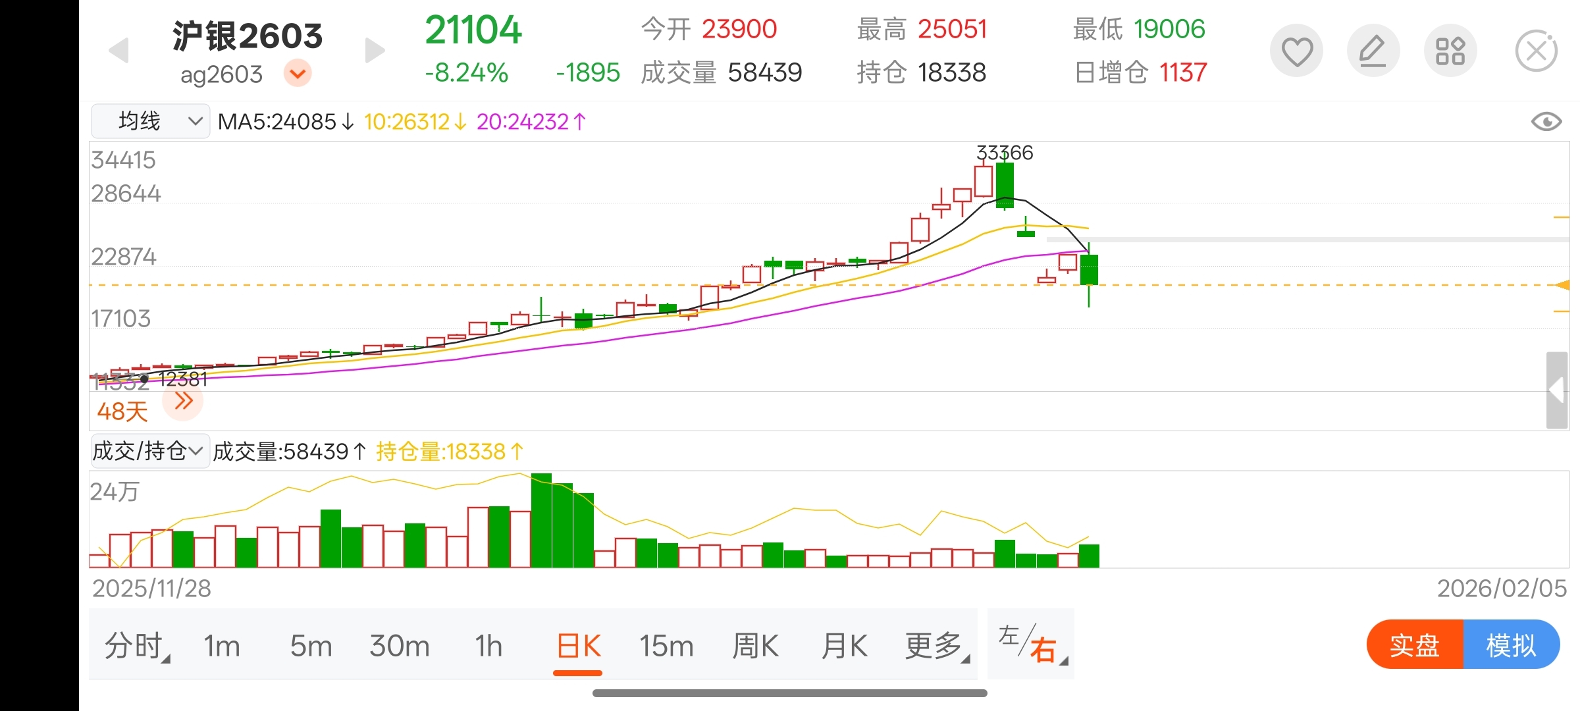1580x711 pixels.
Task: Toggle the 左/右 axis side selector
Action: (1030, 645)
